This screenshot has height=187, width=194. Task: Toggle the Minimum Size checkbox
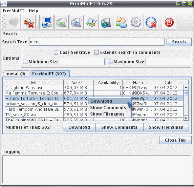(x=25, y=62)
